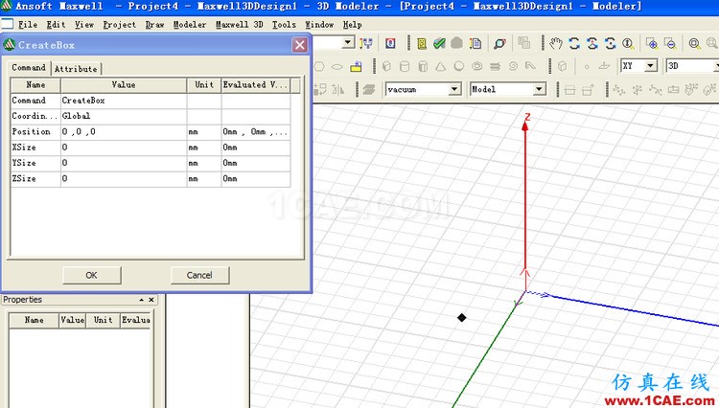This screenshot has height=408, width=719.
Task: Open the yellow analysis setup list icon
Action: pos(422,43)
